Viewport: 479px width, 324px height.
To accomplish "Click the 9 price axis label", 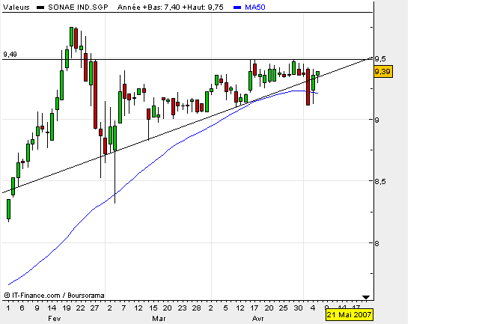I will point(377,120).
